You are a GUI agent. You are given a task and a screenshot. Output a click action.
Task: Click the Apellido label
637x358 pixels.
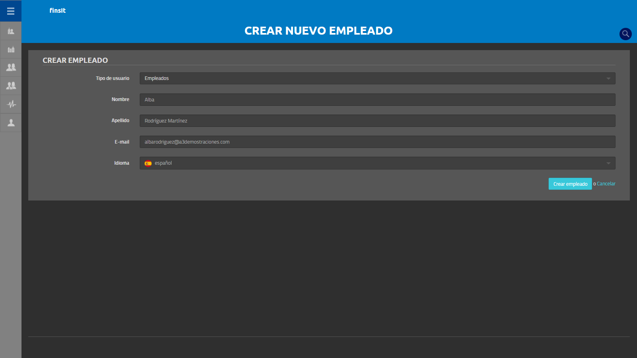click(x=120, y=121)
